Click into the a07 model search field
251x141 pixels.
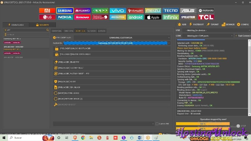point(27,30)
